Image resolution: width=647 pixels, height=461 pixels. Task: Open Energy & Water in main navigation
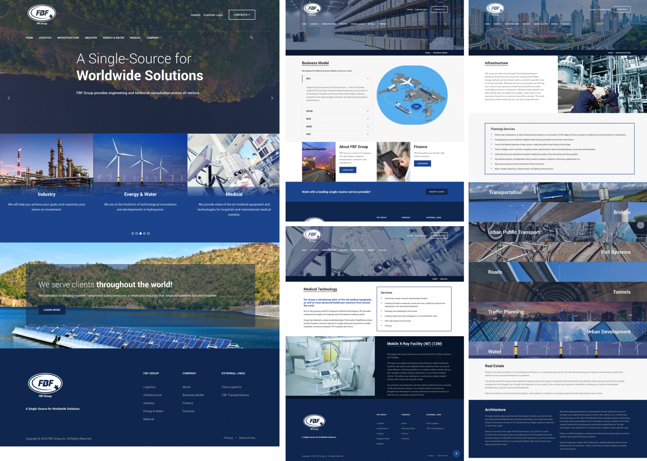(x=113, y=38)
